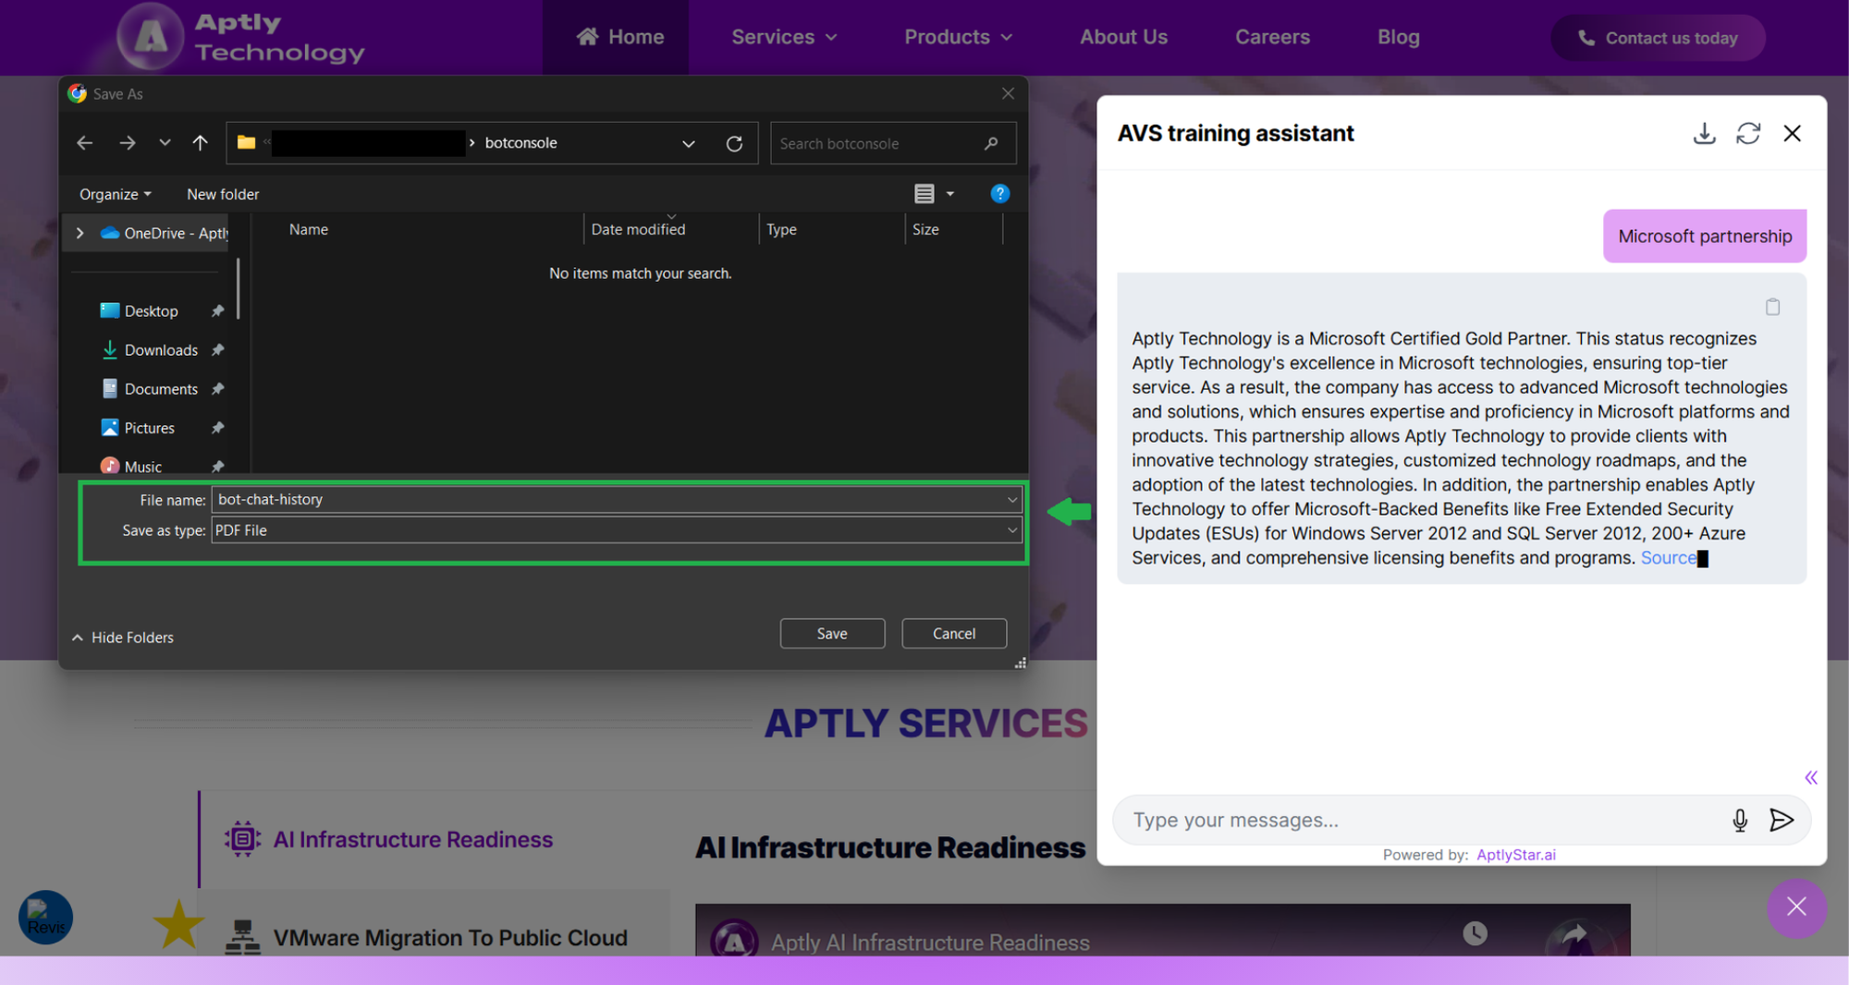Open Save As help with the question mark icon
Image resolution: width=1849 pixels, height=985 pixels.
1000,194
